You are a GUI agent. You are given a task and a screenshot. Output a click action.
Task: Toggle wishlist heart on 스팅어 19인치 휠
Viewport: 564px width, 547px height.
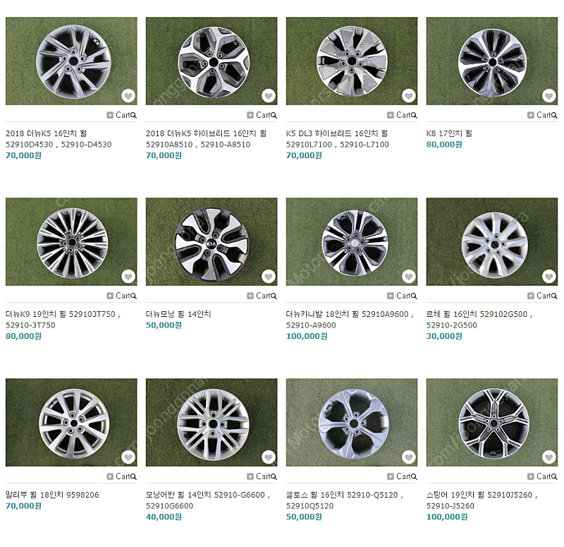pos(548,457)
